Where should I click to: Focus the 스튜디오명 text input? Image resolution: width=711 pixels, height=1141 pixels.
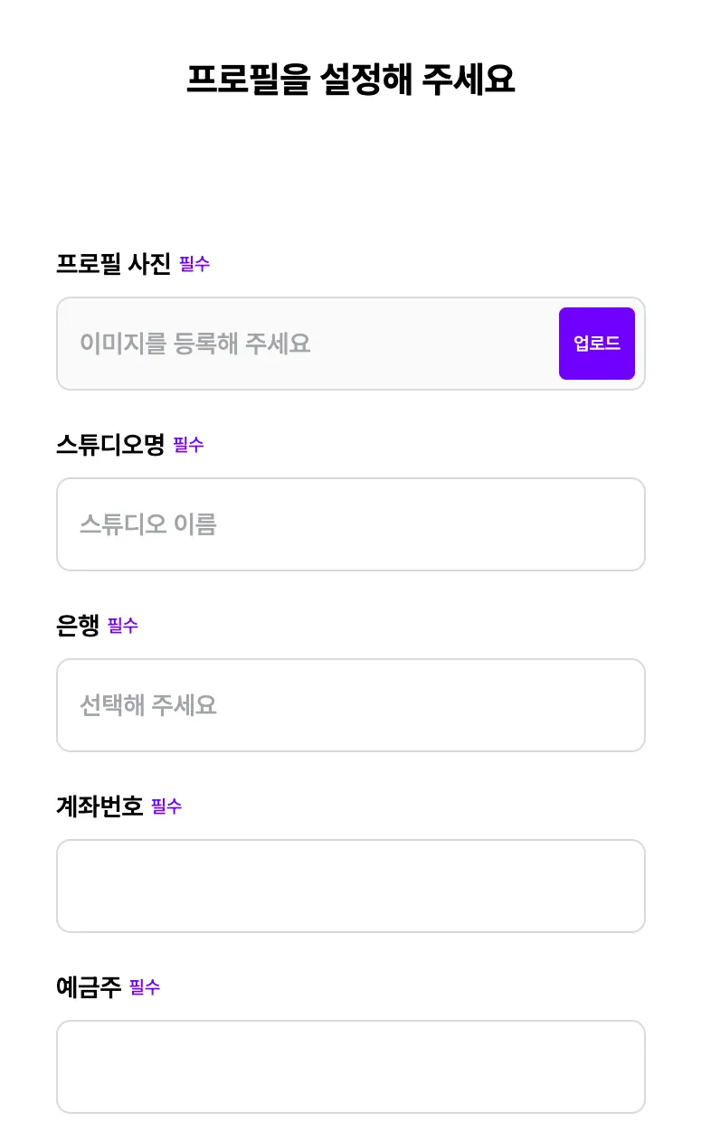click(x=350, y=524)
